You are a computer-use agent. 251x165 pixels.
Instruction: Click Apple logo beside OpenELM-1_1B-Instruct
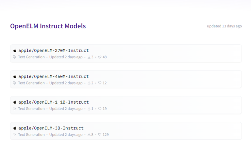pos(15,102)
